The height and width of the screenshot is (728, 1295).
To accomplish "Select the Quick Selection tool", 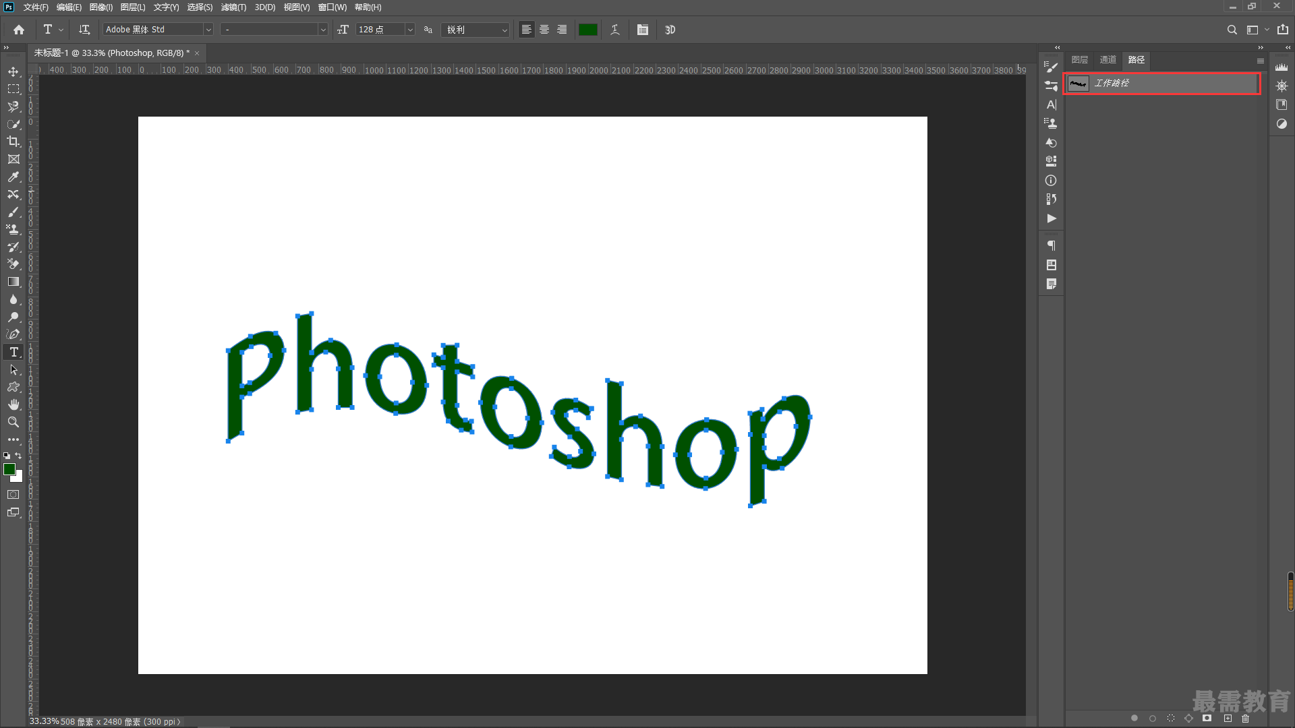I will [13, 124].
